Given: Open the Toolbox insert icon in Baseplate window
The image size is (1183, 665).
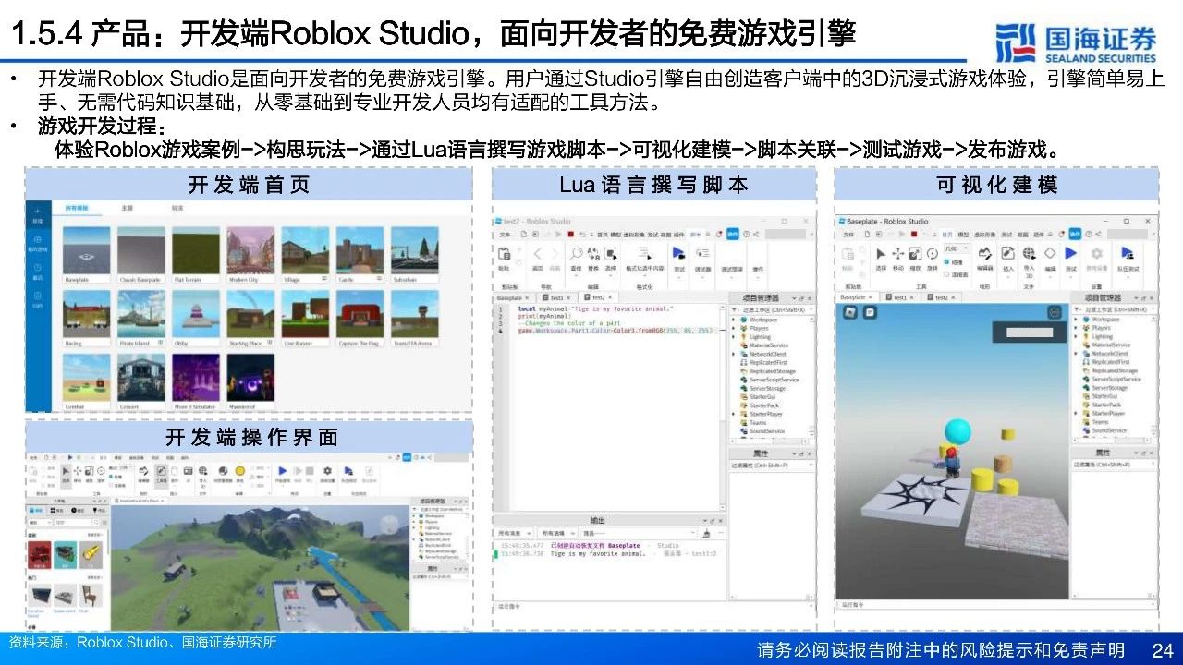Looking at the screenshot, I should 1008,253.
